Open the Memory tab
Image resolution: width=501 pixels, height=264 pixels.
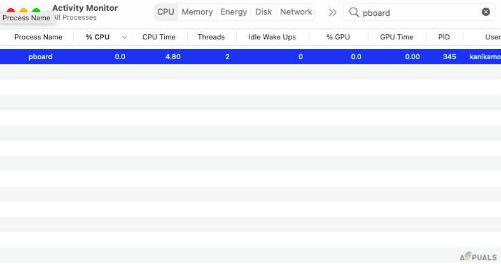pyautogui.click(x=197, y=12)
